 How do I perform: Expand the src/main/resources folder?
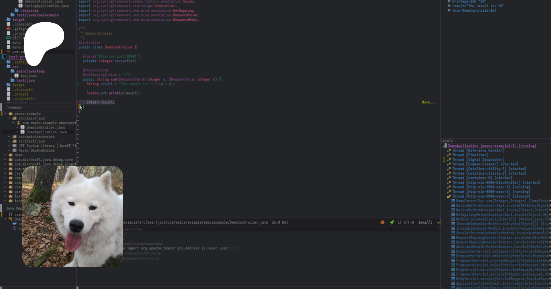pos(9,137)
